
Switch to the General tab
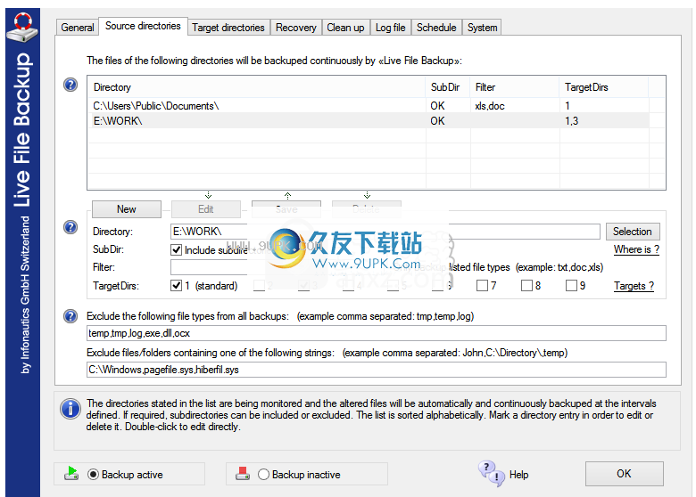tap(78, 28)
